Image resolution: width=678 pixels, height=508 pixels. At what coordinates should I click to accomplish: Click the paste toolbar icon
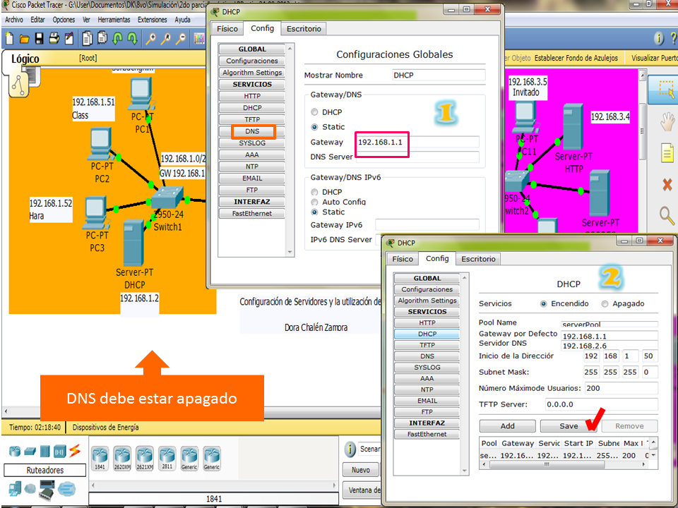102,38
